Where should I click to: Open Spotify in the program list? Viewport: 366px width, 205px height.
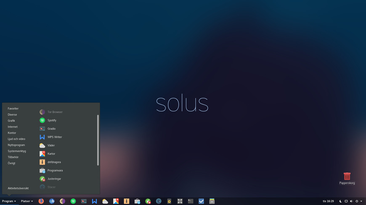click(x=51, y=120)
